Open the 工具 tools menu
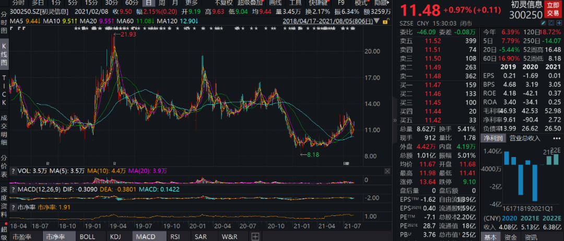The width and height of the screenshot is (564, 241). click(296, 3)
